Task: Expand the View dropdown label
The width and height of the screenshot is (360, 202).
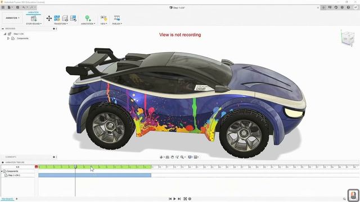Action: [103, 24]
